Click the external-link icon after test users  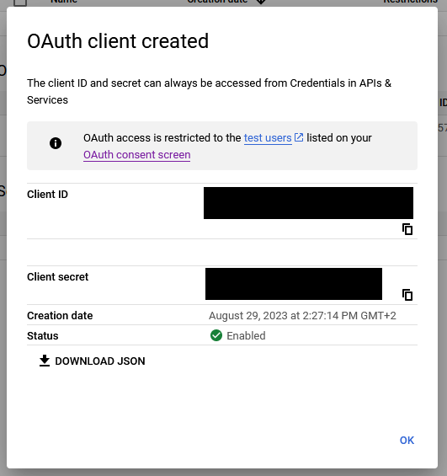(x=299, y=137)
